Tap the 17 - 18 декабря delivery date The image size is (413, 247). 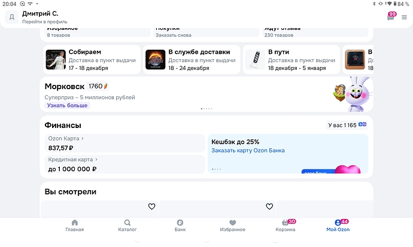pyautogui.click(x=88, y=68)
